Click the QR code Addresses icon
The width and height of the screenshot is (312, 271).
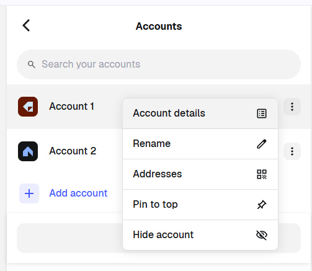click(262, 174)
